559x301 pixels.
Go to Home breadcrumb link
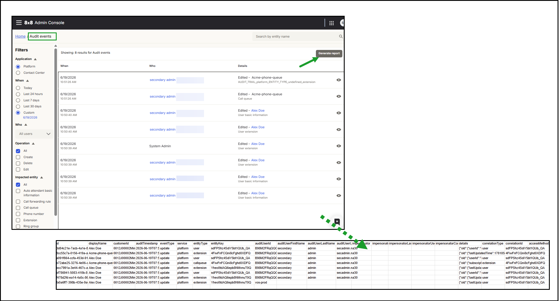(x=20, y=36)
